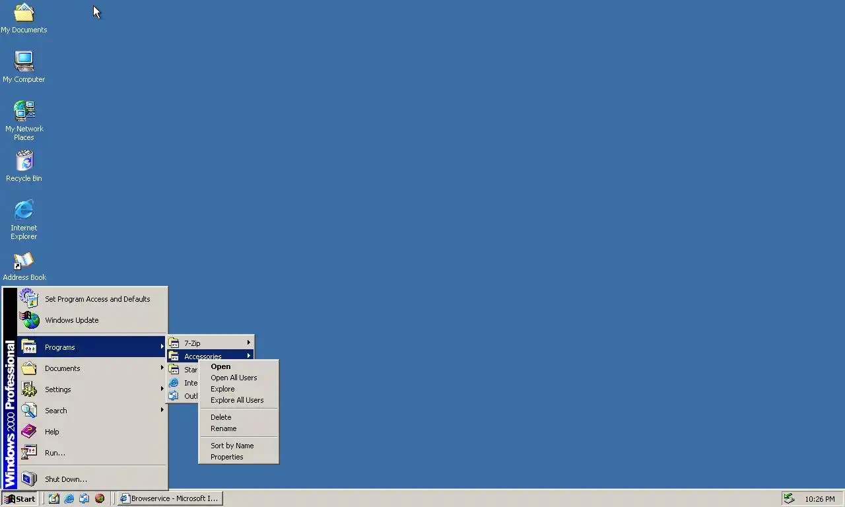The image size is (845, 507).
Task: Click Show Desktop in Quick Launch
Action: [54, 498]
